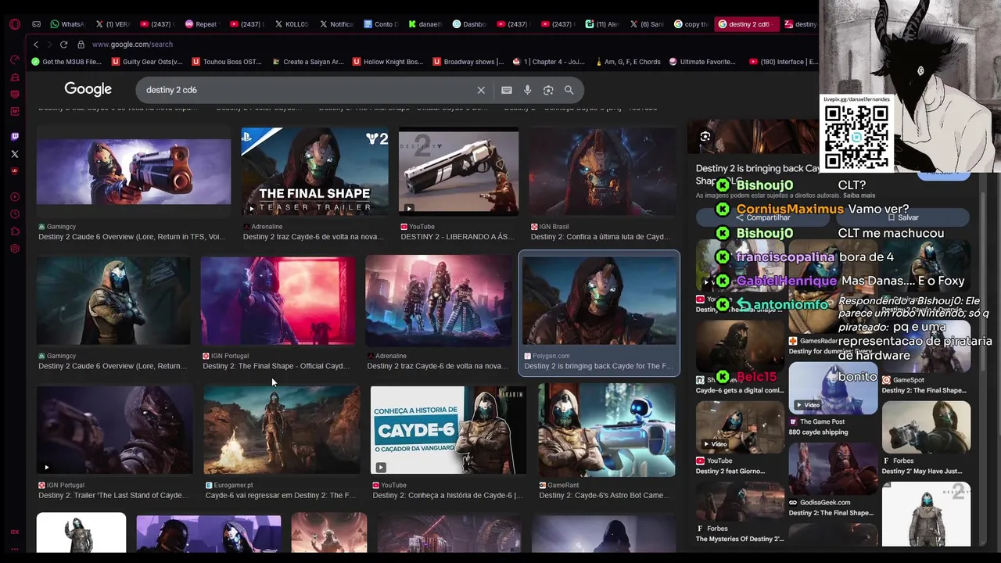
Task: Clear the Google search box with X
Action: click(481, 90)
